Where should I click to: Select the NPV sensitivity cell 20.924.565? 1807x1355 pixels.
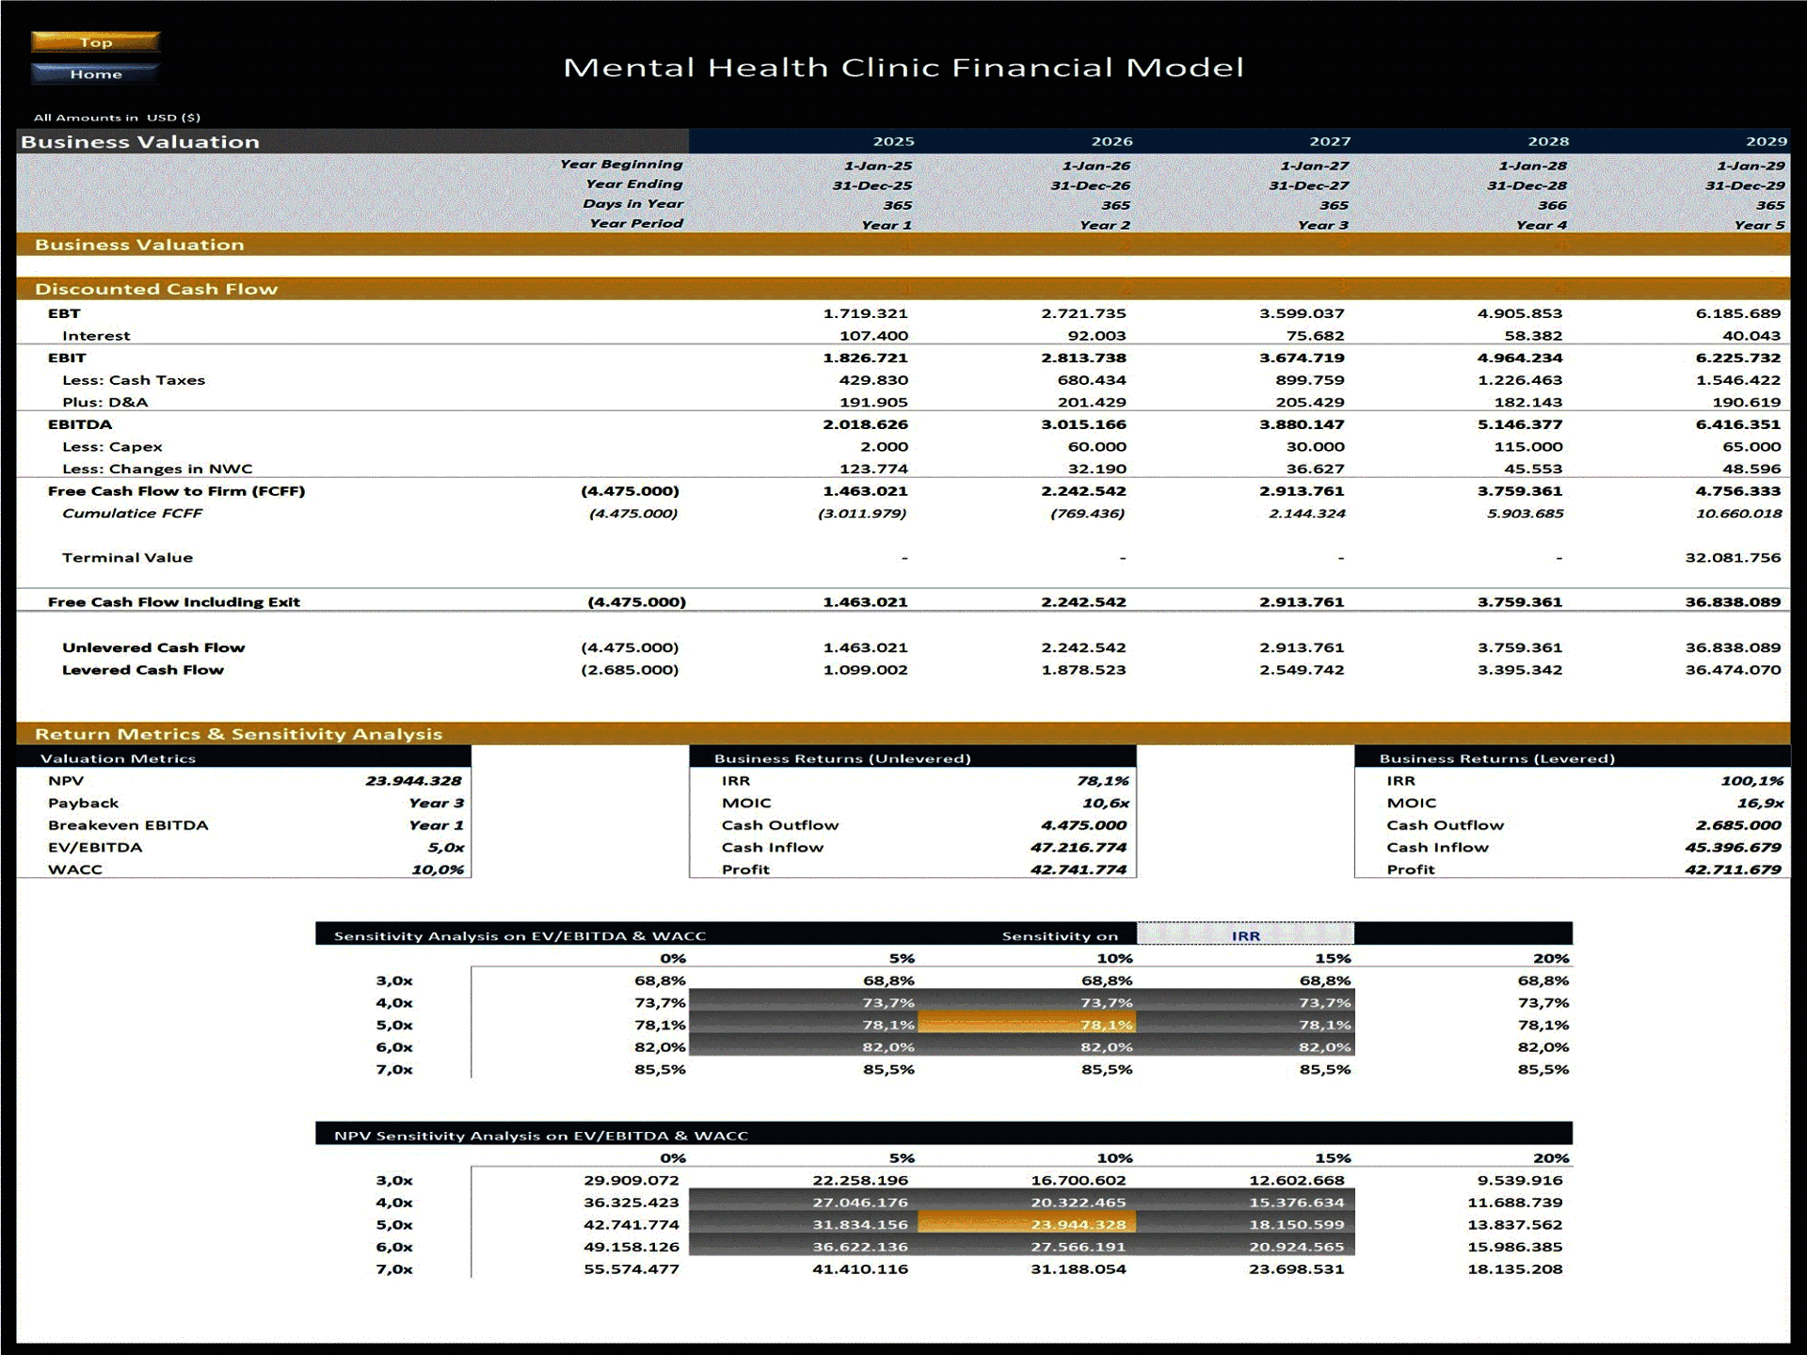click(1296, 1247)
